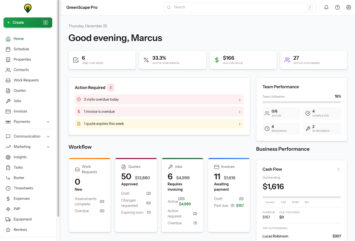Go to Home in sidebar
The image size is (355, 241).
point(28,39)
